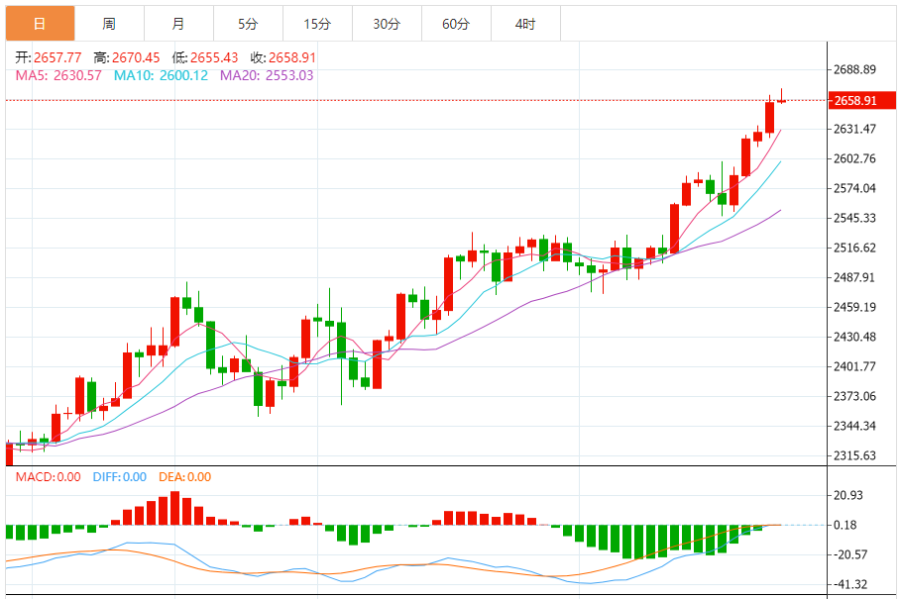
Task: Click the -41.32 MACD axis label
Action: (x=850, y=585)
